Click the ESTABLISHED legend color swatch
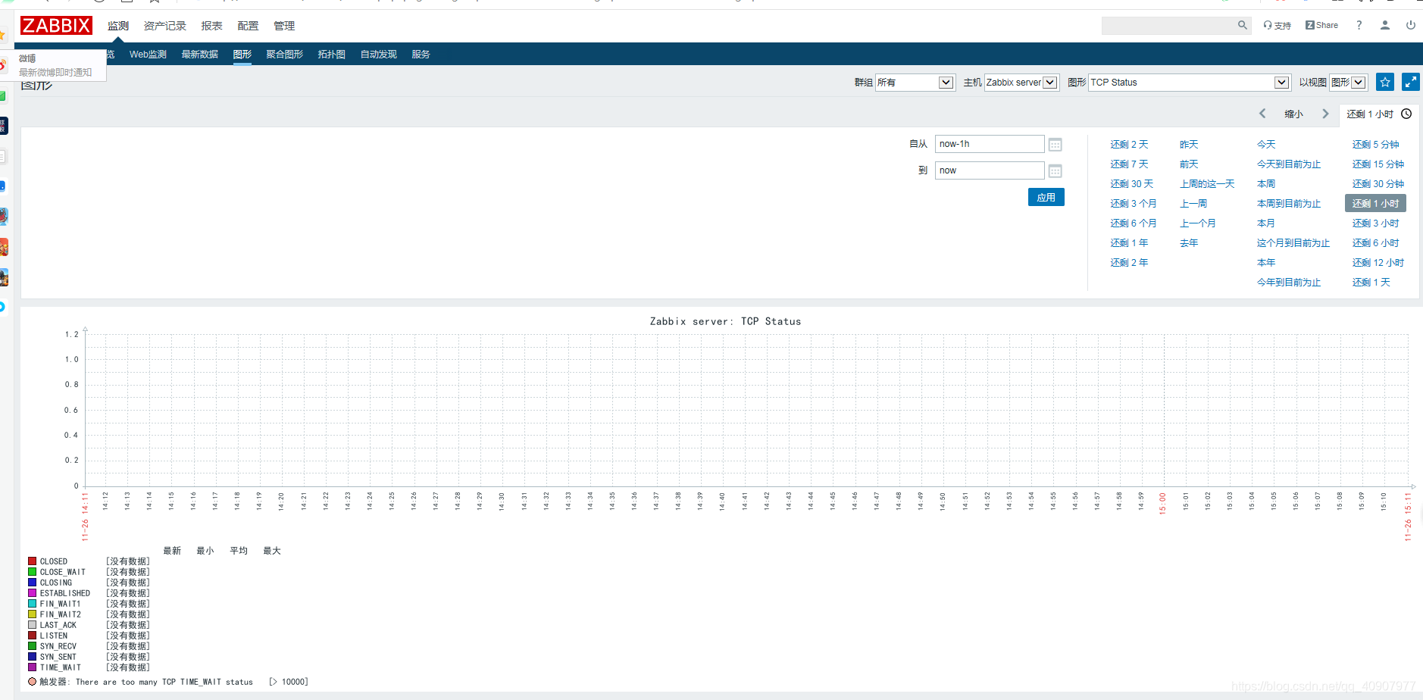 [x=33, y=593]
